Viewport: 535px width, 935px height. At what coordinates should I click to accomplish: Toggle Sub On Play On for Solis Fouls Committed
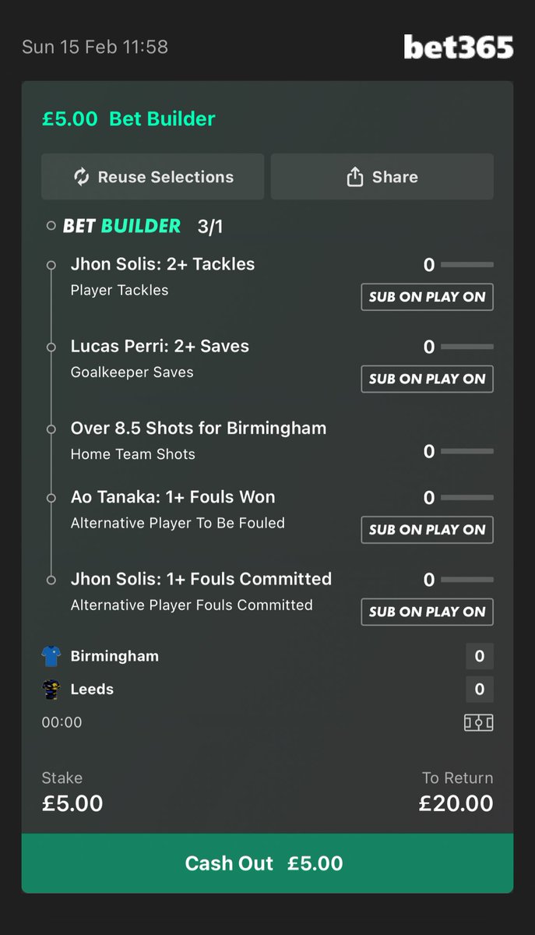[427, 612]
